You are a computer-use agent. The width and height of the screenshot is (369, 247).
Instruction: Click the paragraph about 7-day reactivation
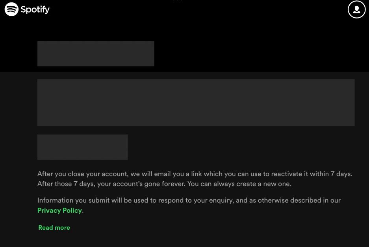pos(196,178)
